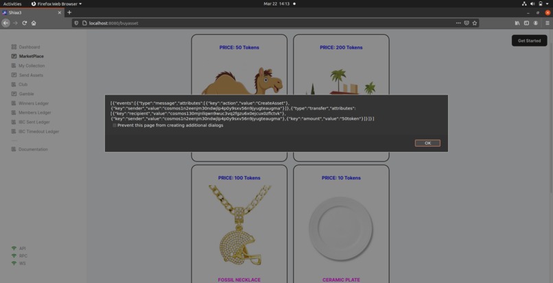This screenshot has width=553, height=283.
Task: Click the MarketPlace sidebar icon
Action: (x=14, y=56)
